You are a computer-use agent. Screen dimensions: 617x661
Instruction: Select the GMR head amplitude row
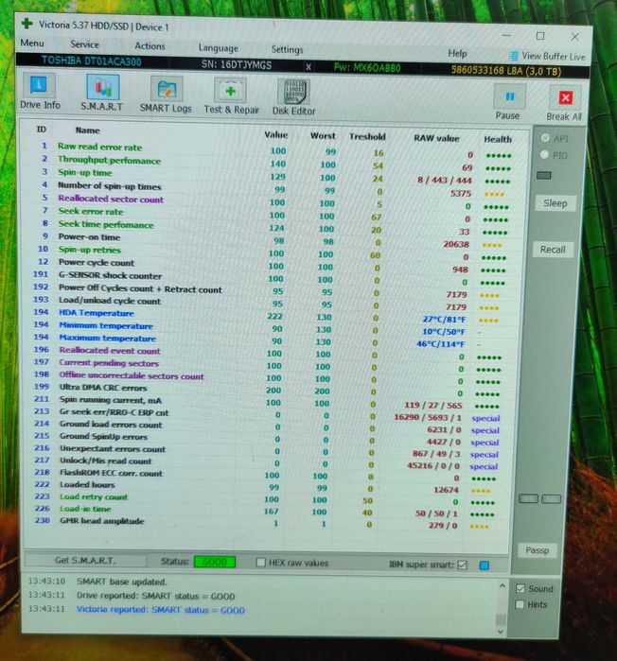click(x=270, y=523)
